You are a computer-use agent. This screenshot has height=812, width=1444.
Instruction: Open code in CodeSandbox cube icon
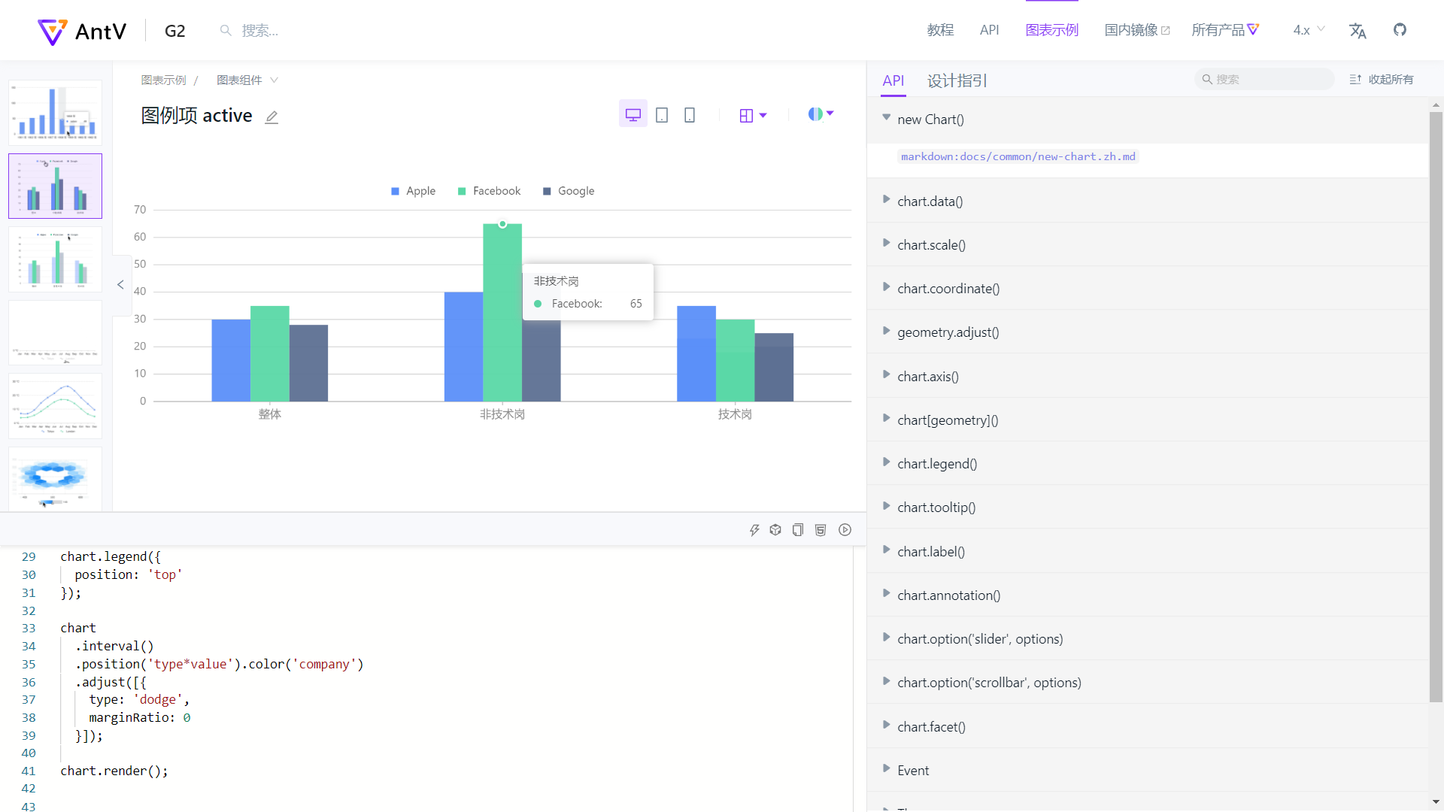pyautogui.click(x=775, y=530)
